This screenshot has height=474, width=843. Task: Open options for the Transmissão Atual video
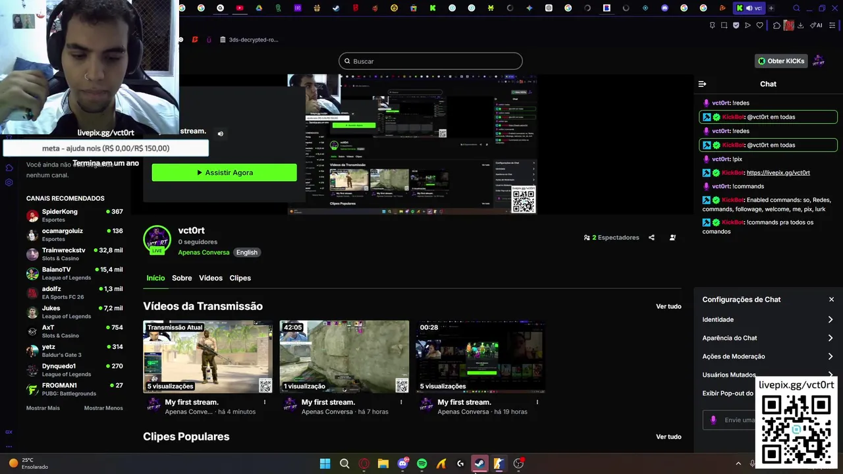265,402
